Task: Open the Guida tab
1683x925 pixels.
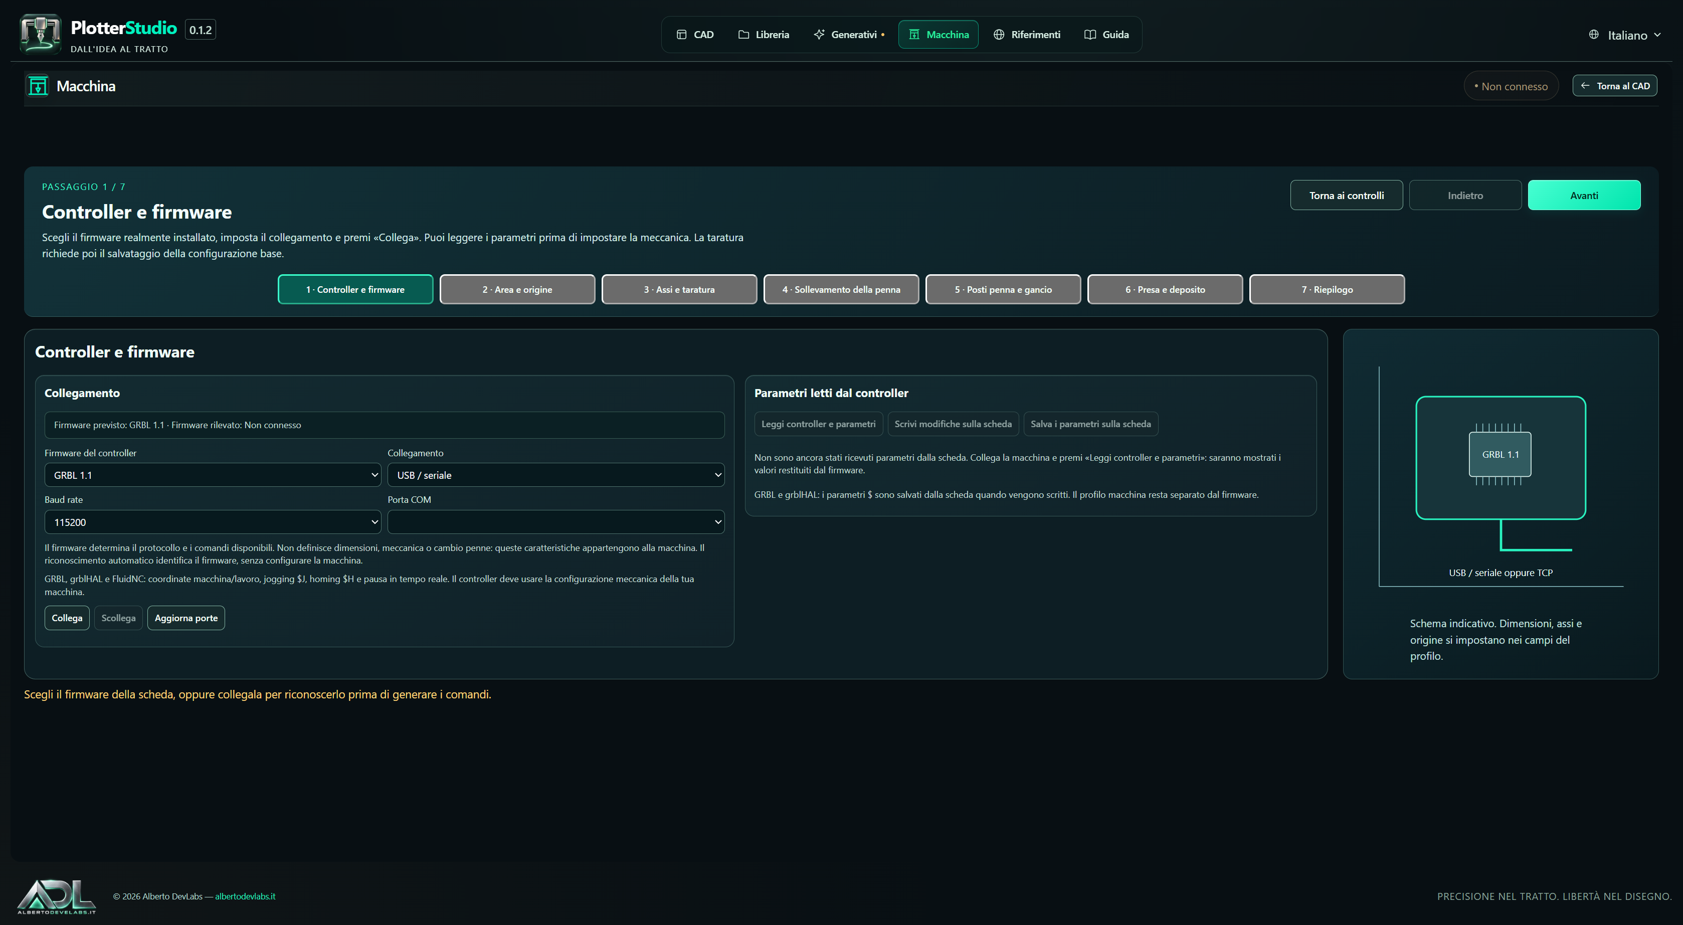Action: tap(1106, 35)
